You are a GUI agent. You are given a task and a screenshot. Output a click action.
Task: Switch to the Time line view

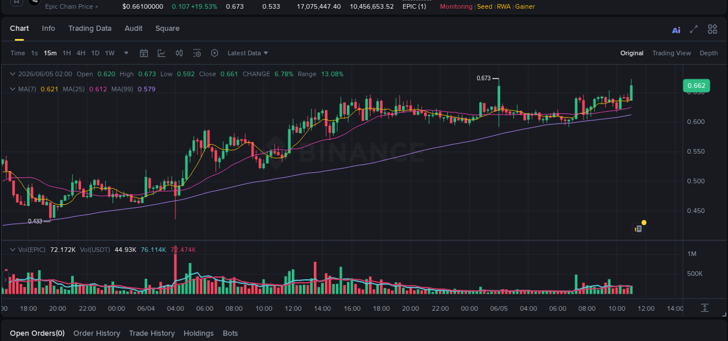coord(17,53)
